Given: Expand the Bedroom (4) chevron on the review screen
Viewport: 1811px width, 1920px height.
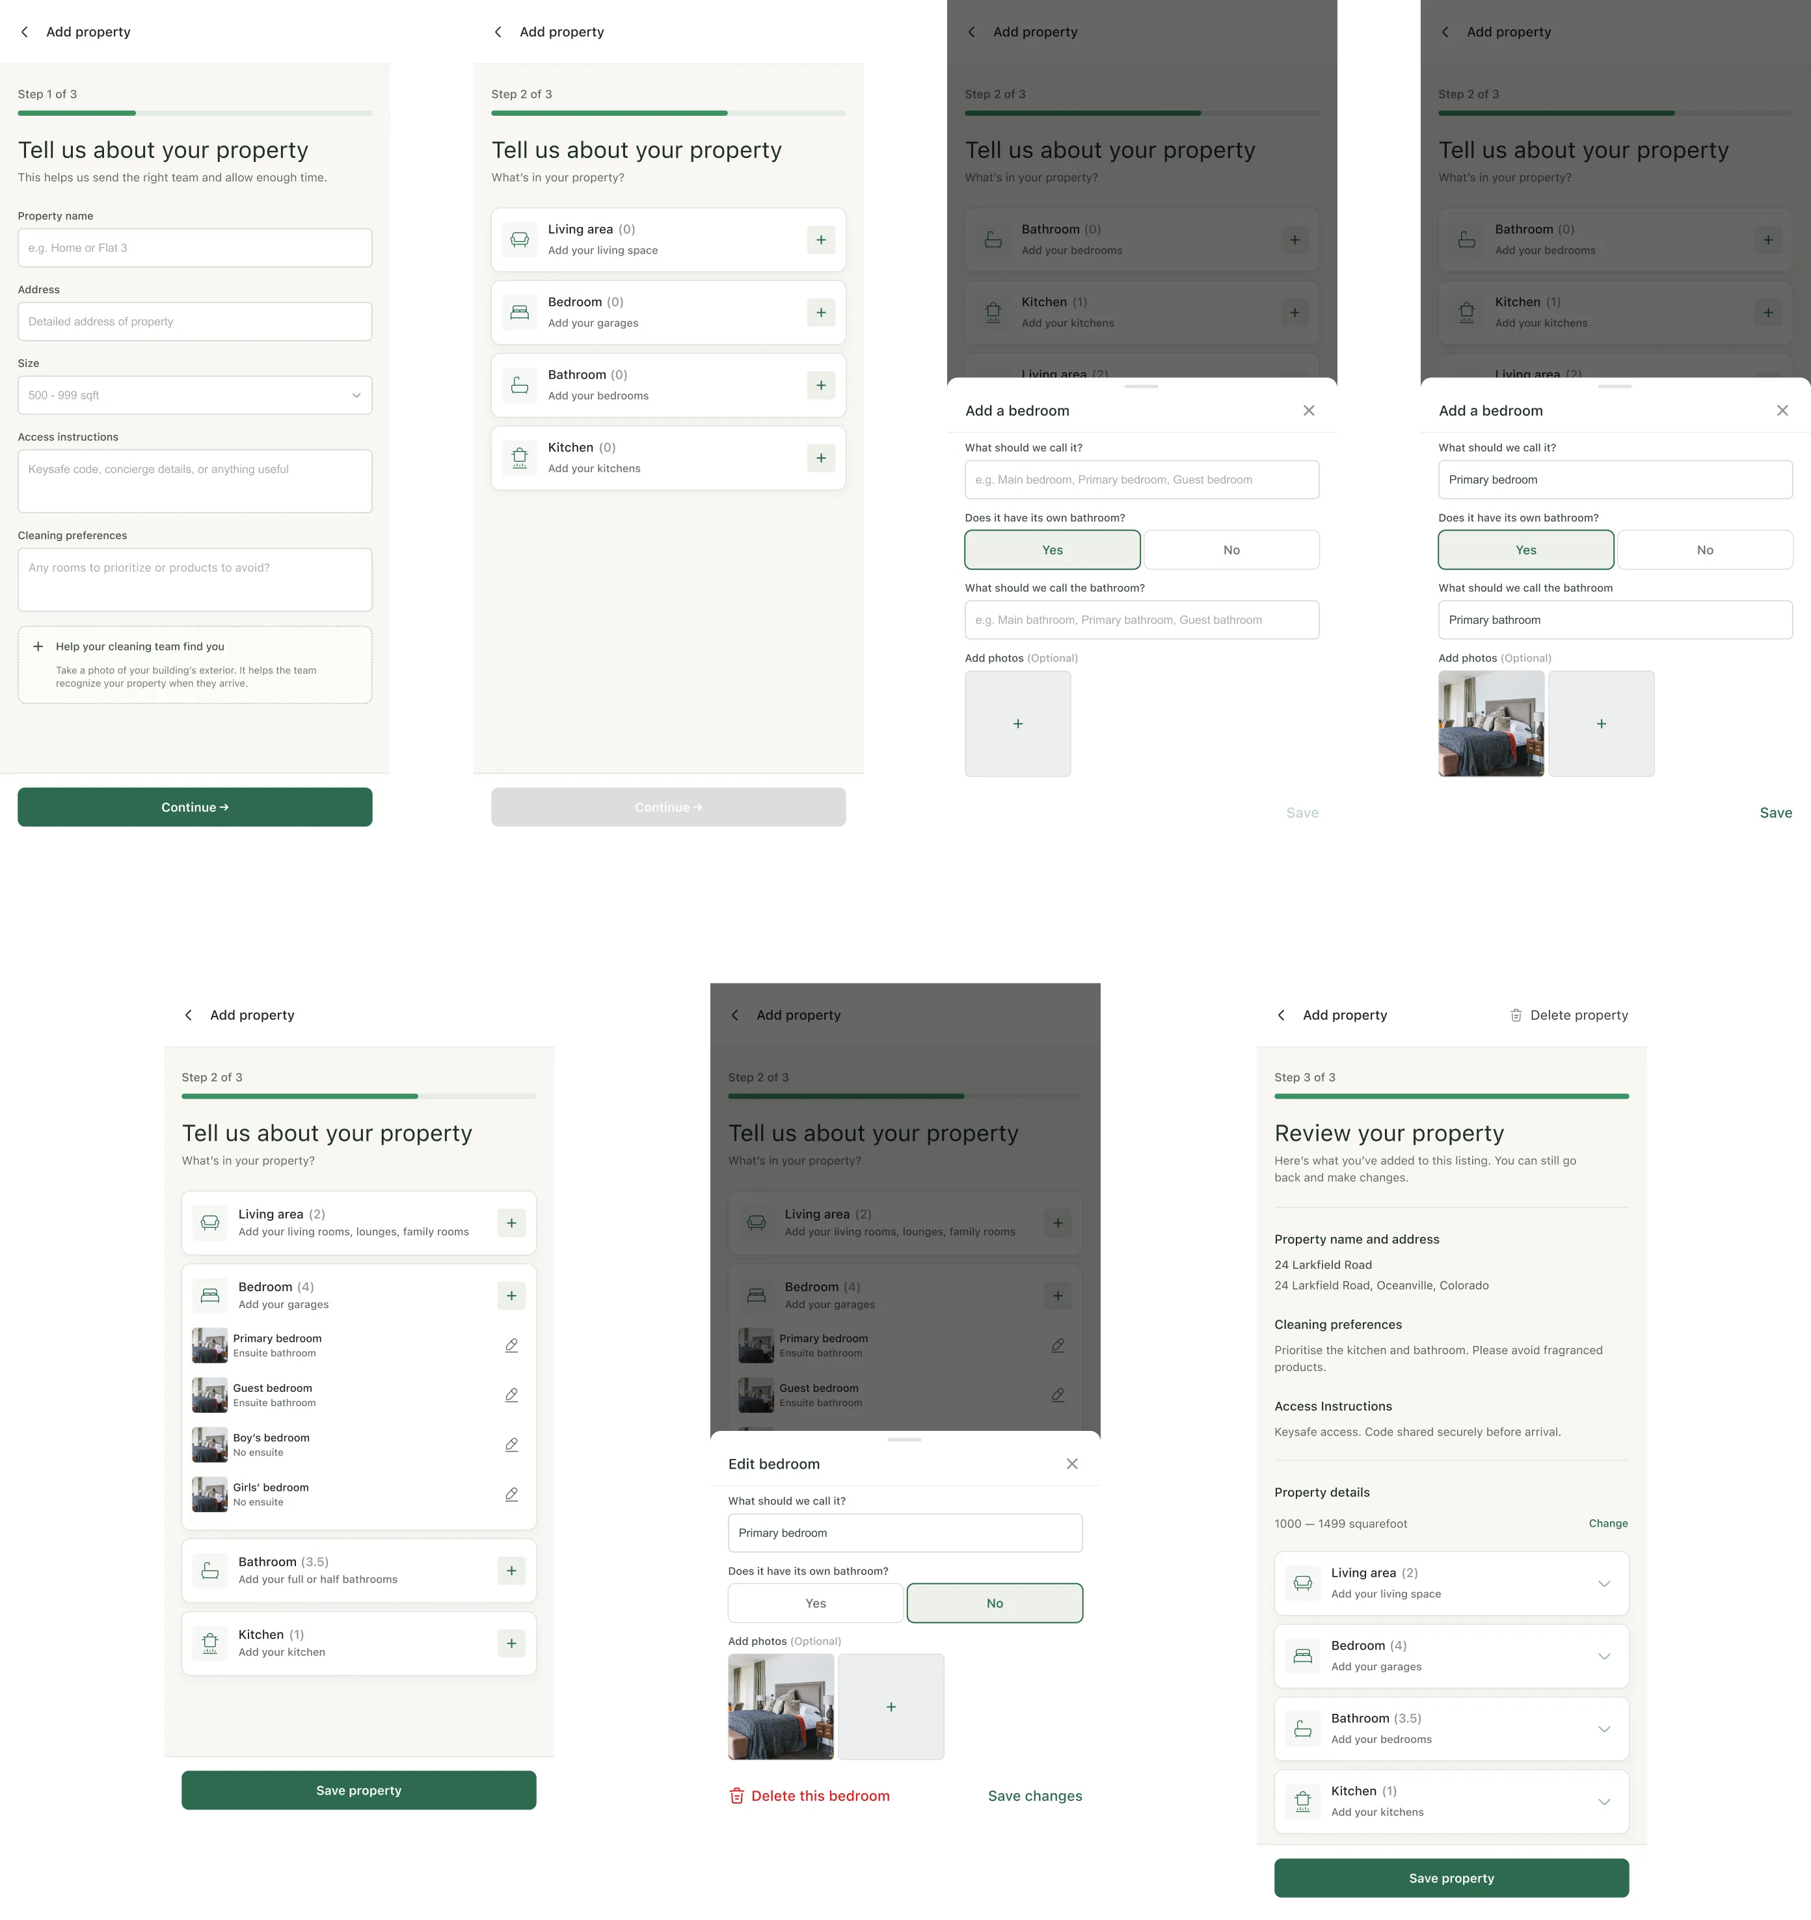Looking at the screenshot, I should (1604, 1657).
